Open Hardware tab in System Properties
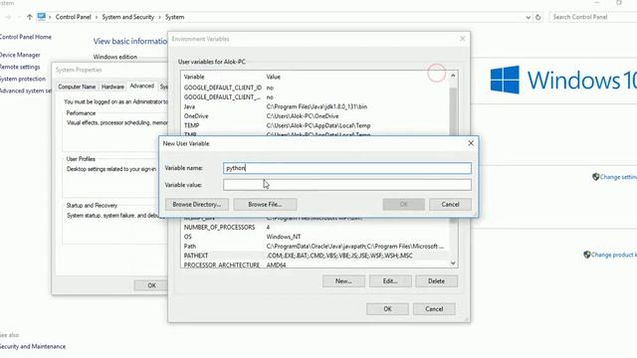This screenshot has height=358, width=637. tap(112, 87)
